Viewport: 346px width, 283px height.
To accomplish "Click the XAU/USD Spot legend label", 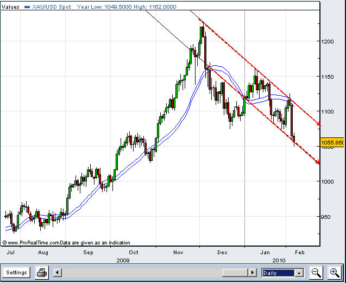I will pos(52,7).
